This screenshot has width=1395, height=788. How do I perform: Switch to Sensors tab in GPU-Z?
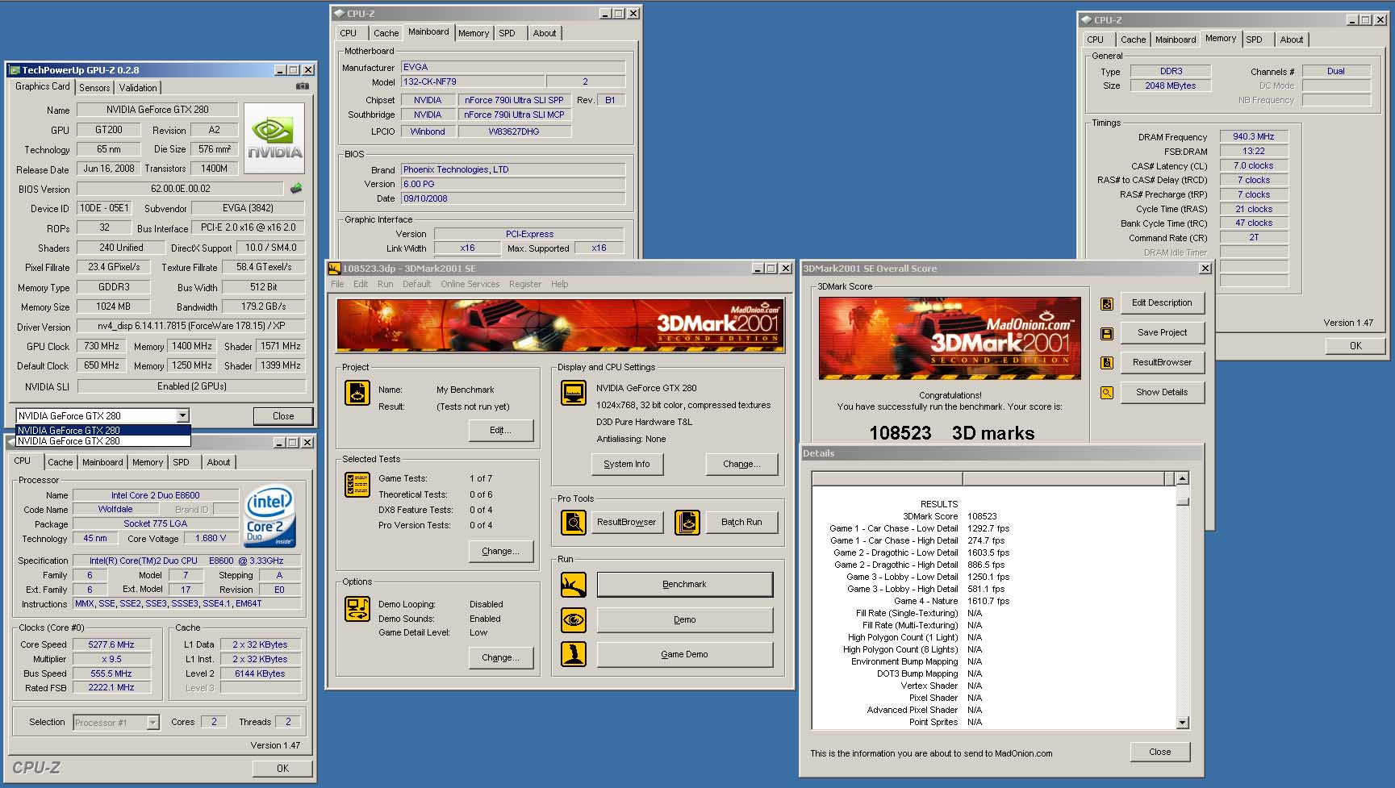pos(94,87)
